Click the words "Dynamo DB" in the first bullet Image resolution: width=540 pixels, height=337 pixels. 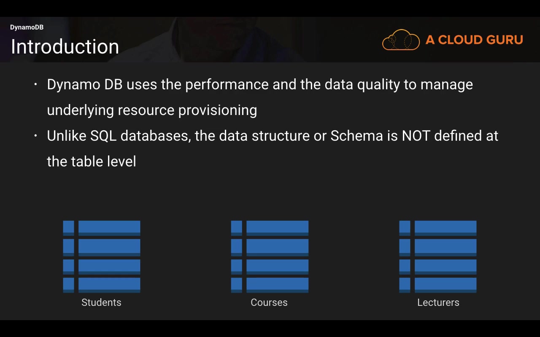click(85, 85)
